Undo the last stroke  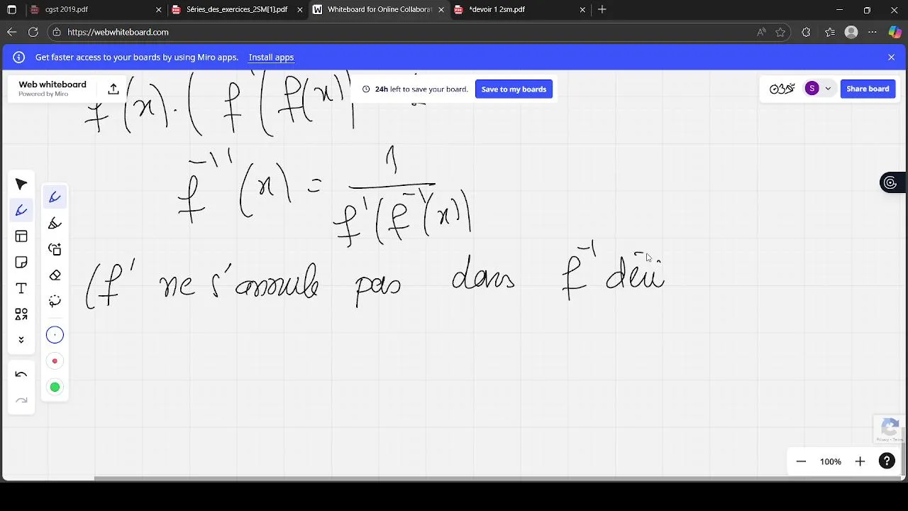pyautogui.click(x=21, y=375)
